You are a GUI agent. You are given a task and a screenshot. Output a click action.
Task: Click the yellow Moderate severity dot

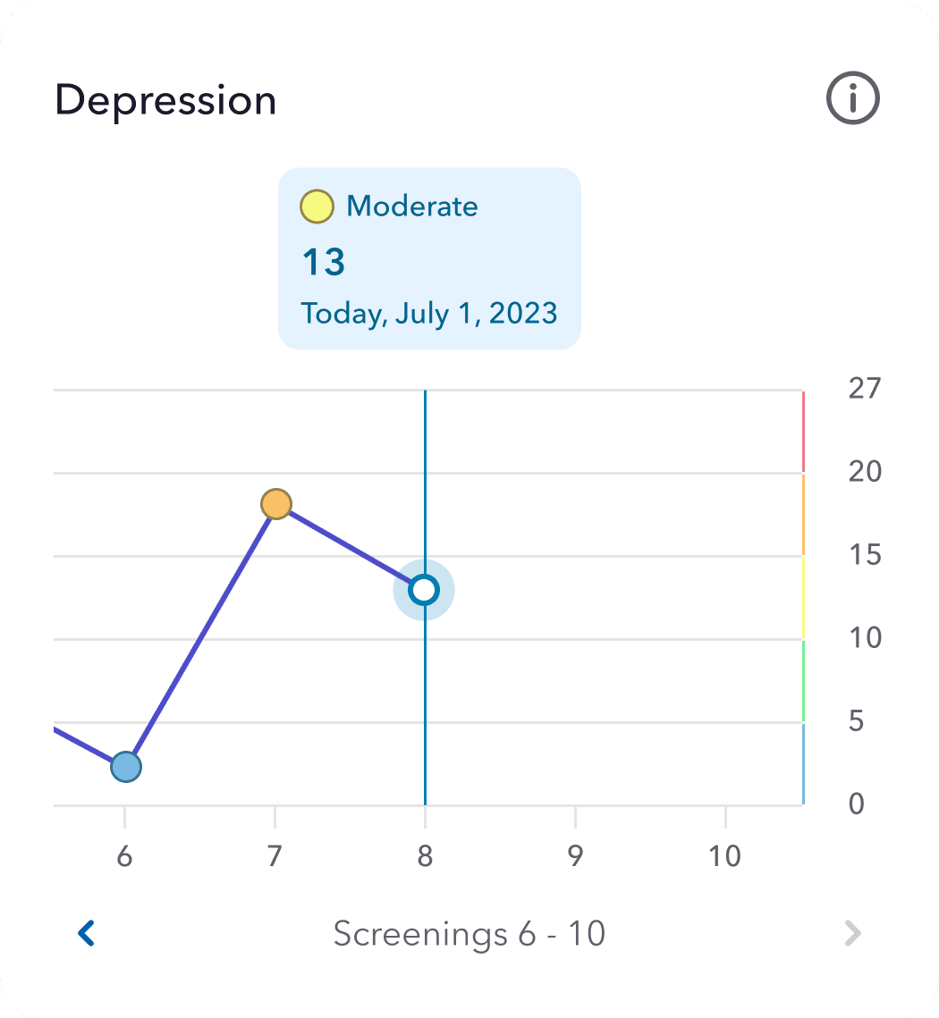coord(315,206)
